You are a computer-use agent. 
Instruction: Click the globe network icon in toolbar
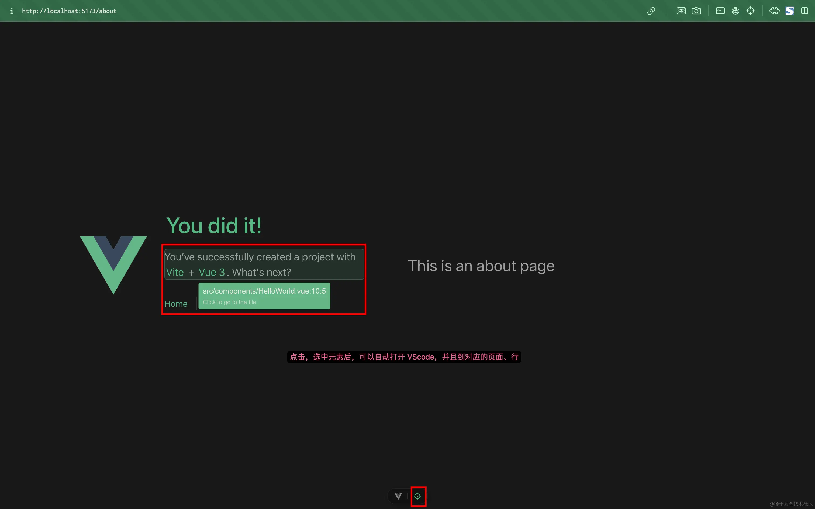point(735,11)
